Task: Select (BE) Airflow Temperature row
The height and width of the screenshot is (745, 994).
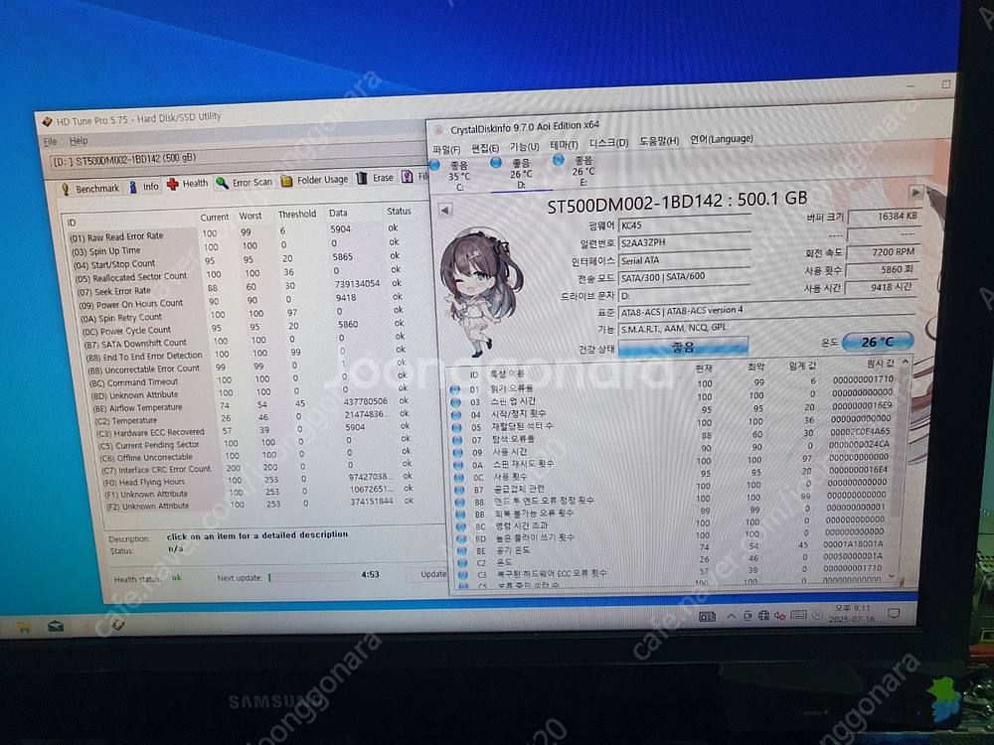Action: click(x=251, y=404)
